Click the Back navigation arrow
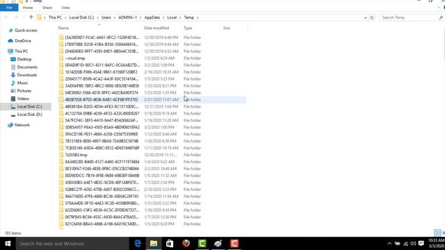Screen dimensions: 445x250 click(x=6, y=17)
